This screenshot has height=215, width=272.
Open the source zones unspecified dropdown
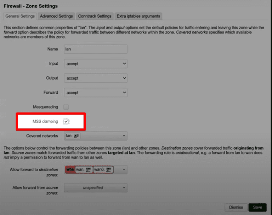pyautogui.click(x=95, y=188)
